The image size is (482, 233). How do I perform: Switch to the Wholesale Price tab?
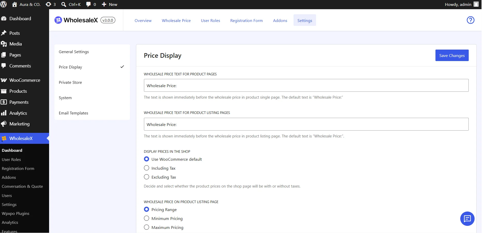click(x=176, y=20)
